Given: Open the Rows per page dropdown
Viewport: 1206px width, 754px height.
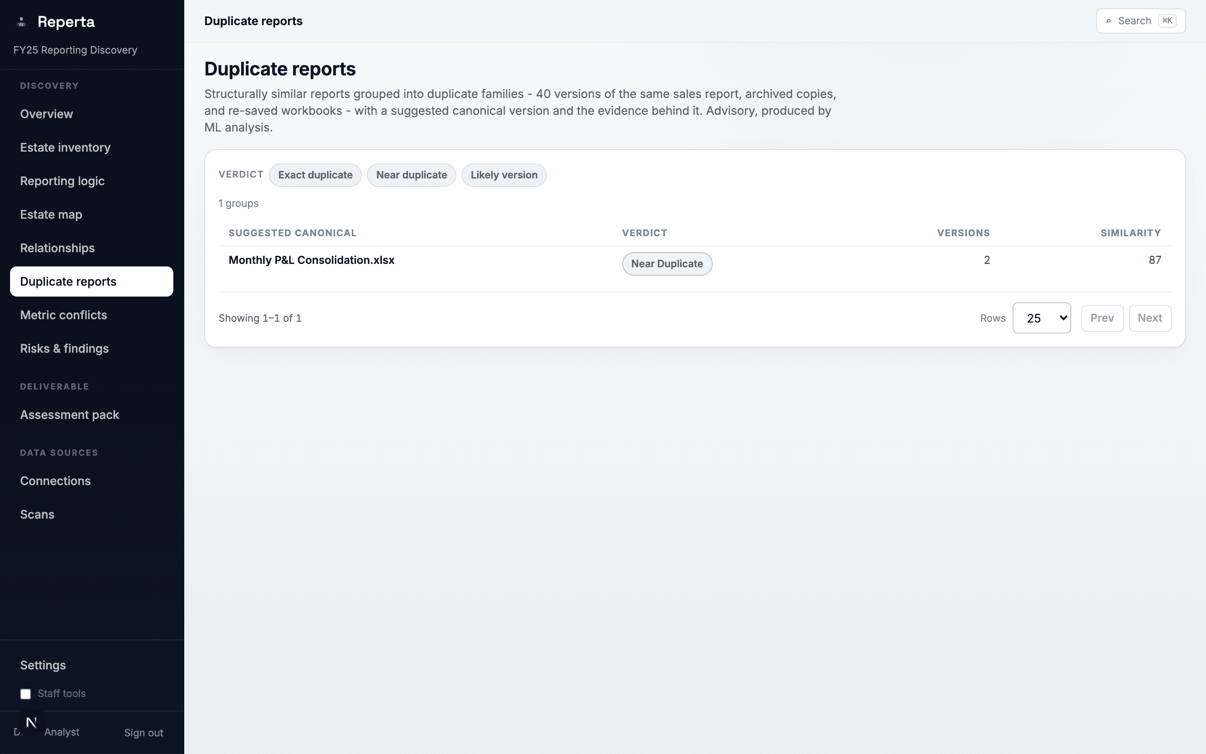Looking at the screenshot, I should tap(1041, 318).
